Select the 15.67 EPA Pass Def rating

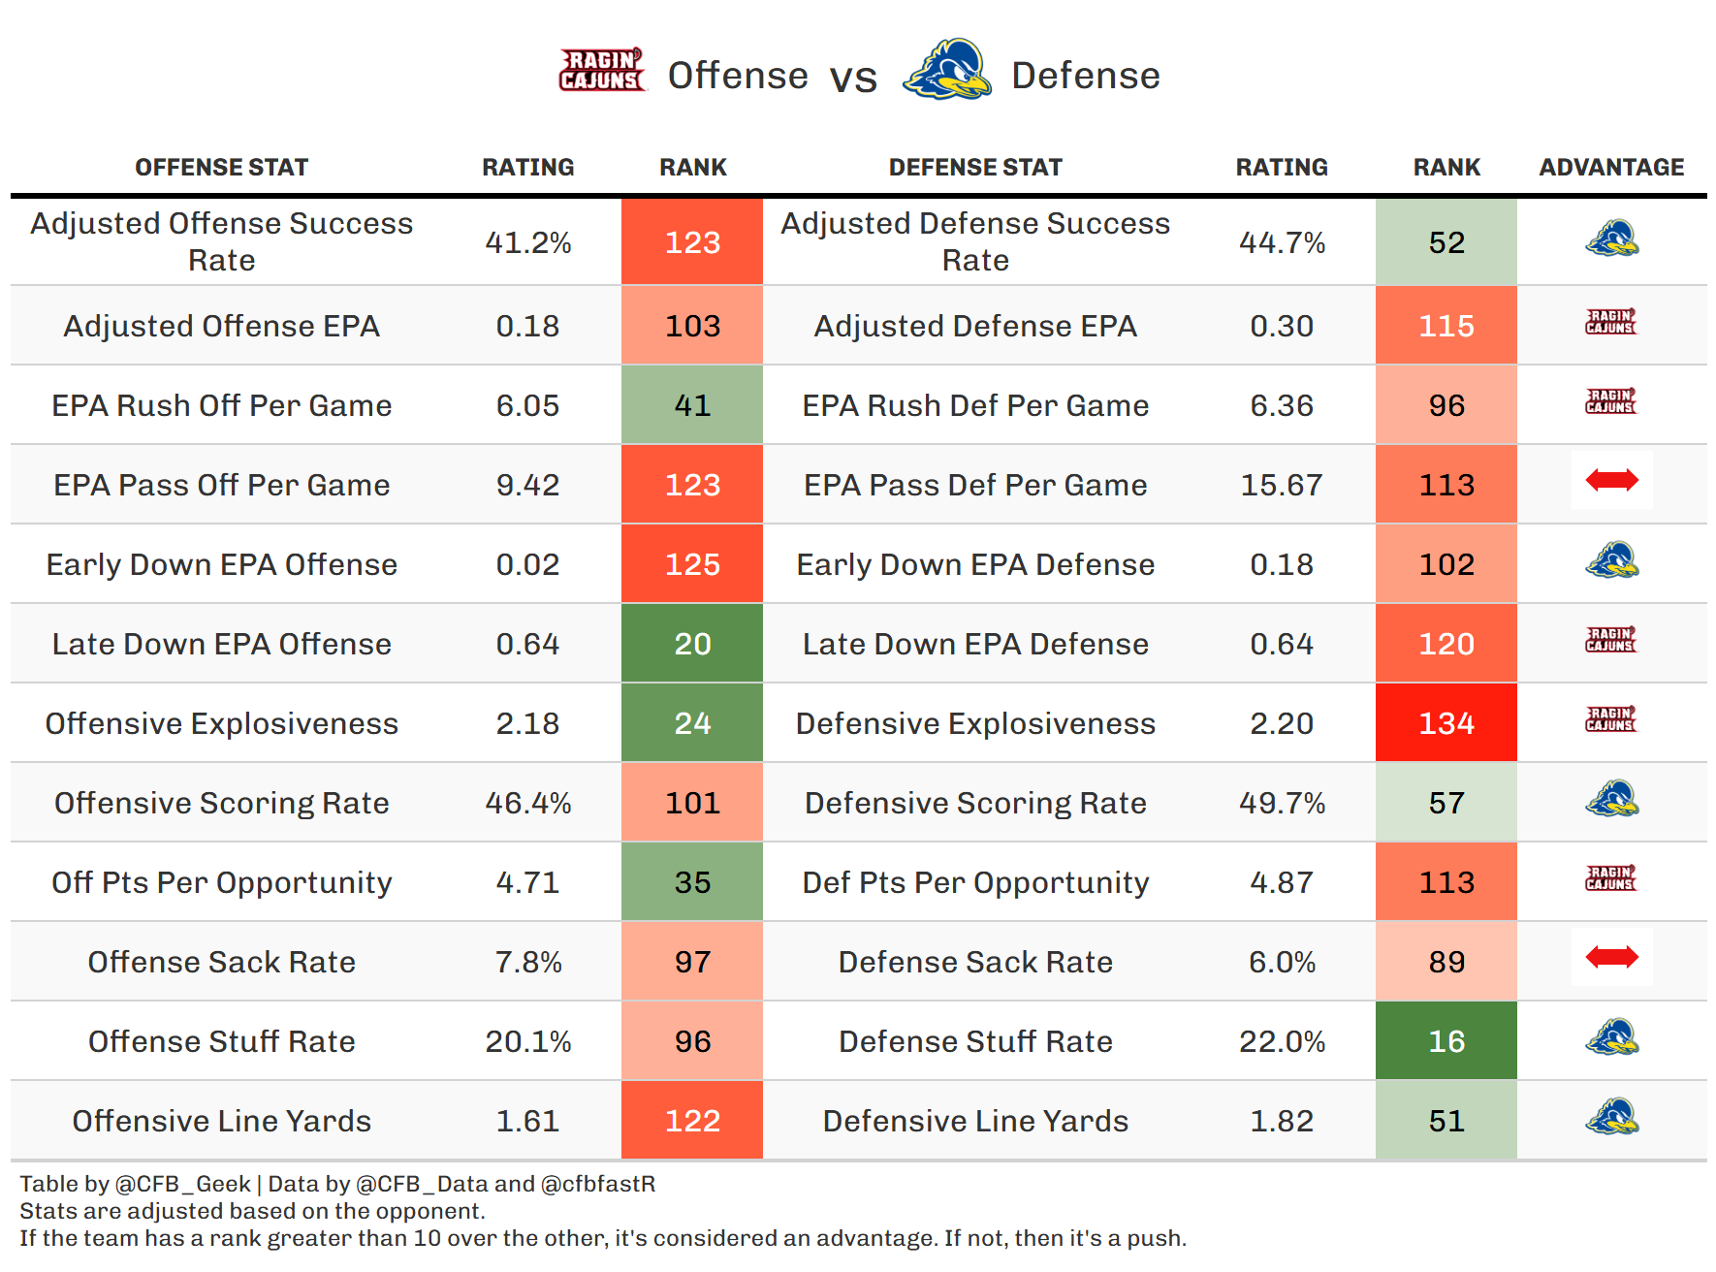click(1282, 485)
